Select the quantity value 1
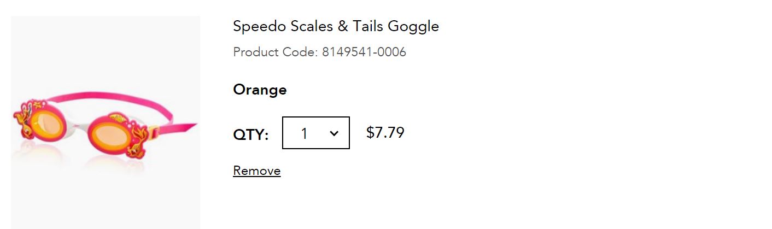 [x=304, y=133]
